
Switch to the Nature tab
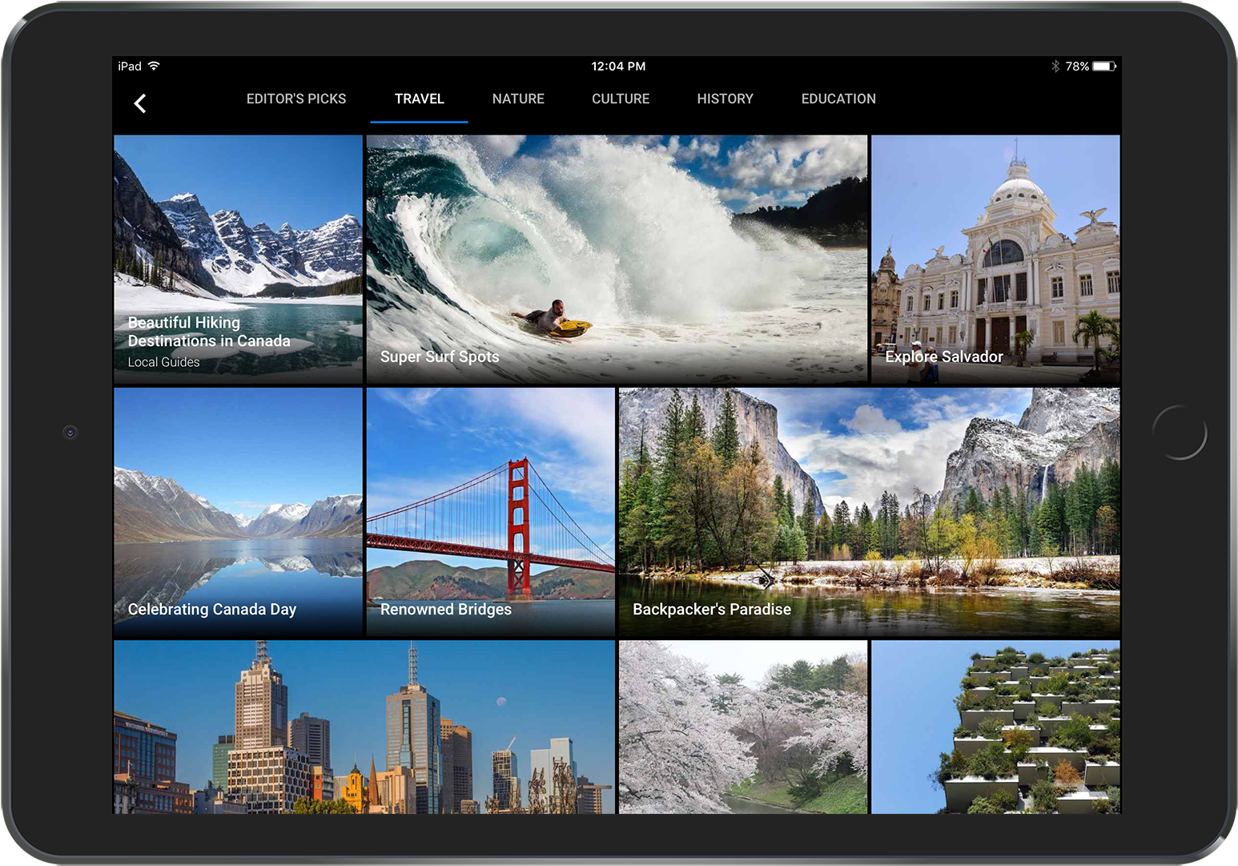[518, 99]
